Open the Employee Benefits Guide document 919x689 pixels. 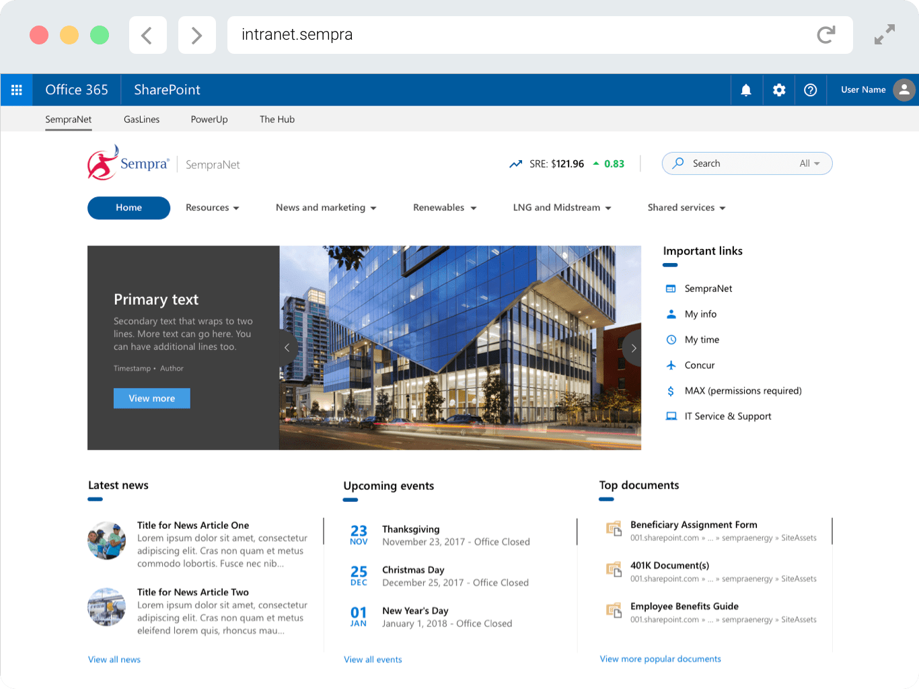tap(684, 606)
